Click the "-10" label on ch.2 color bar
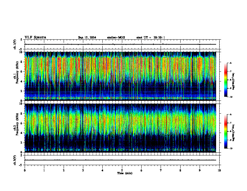Viewport: 247px width, 191px height. 230,148
